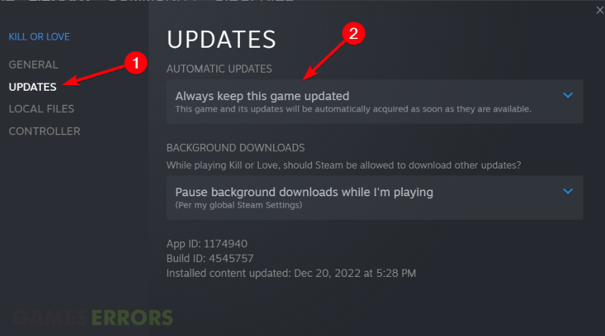The width and height of the screenshot is (605, 336).
Task: Open the 'Pause background downloads while I'm playing' dropdown
Action: [x=374, y=198]
